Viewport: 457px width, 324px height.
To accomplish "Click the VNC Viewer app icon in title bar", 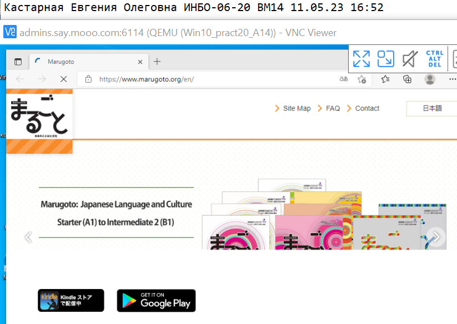I will [10, 32].
